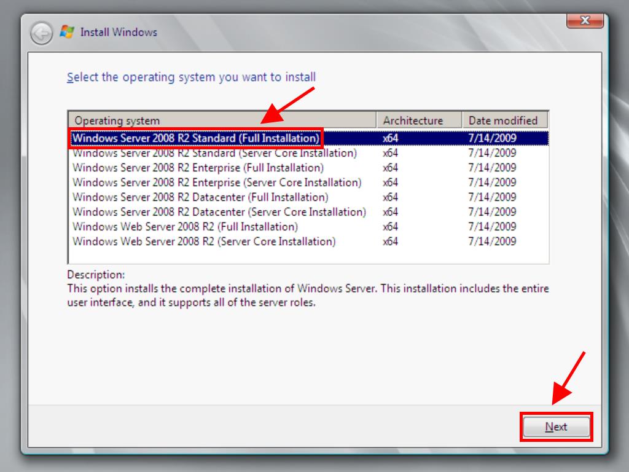This screenshot has width=629, height=472.
Task: Click the Install Windows title text
Action: [119, 32]
